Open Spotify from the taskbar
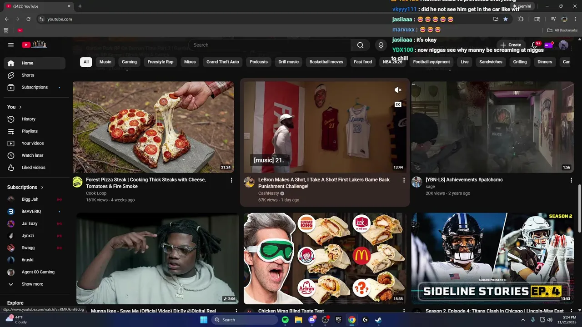The height and width of the screenshot is (327, 582). [x=285, y=320]
